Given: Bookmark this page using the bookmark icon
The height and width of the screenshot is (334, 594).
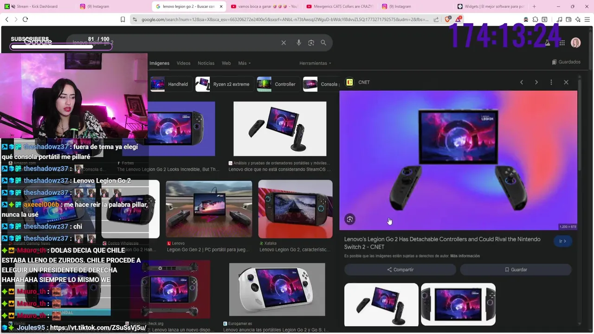Looking at the screenshot, I should [123, 19].
